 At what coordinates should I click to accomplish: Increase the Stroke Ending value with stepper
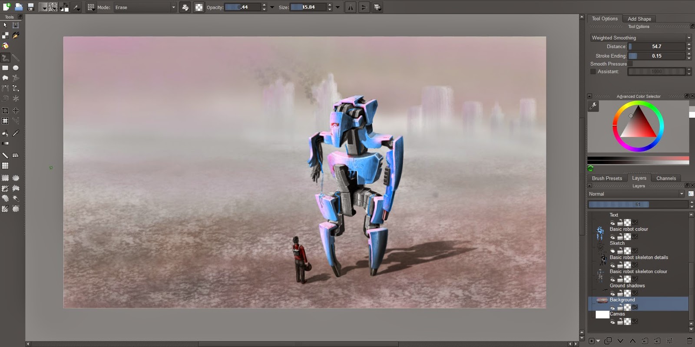click(x=689, y=54)
